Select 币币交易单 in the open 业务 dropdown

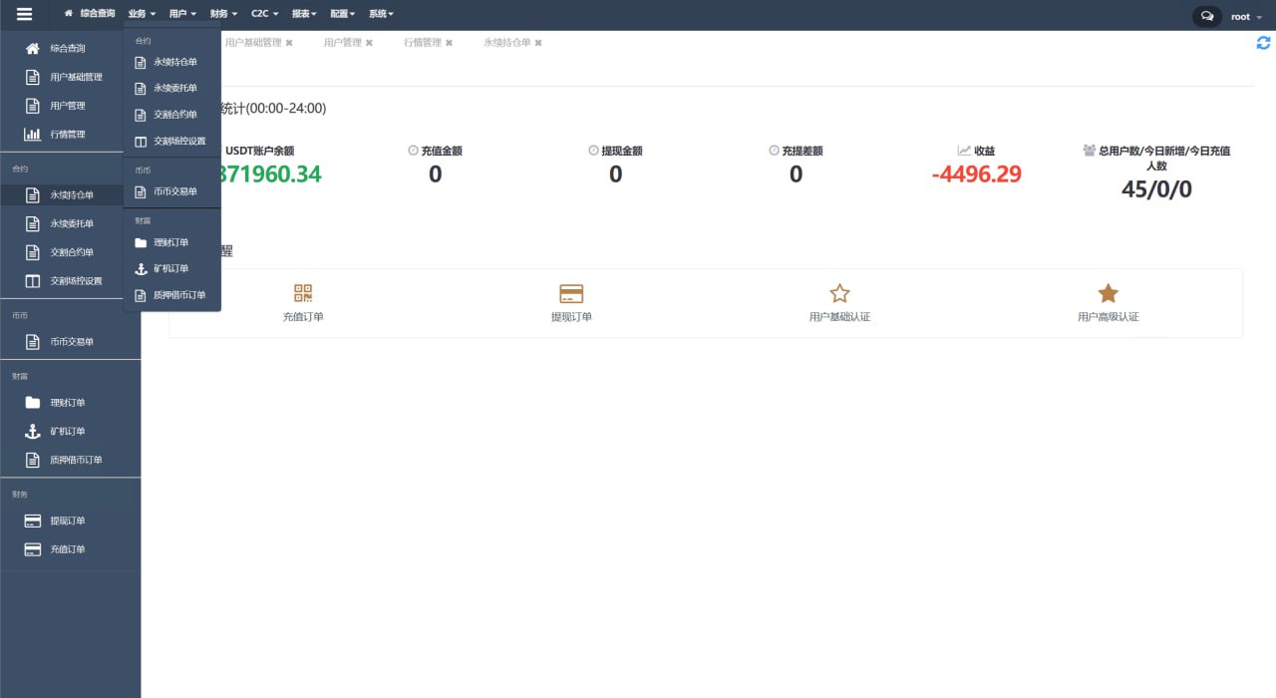[174, 191]
